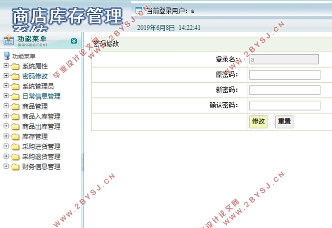
Task: Click the 采购进货管理 folder icon
Action: tap(15, 147)
